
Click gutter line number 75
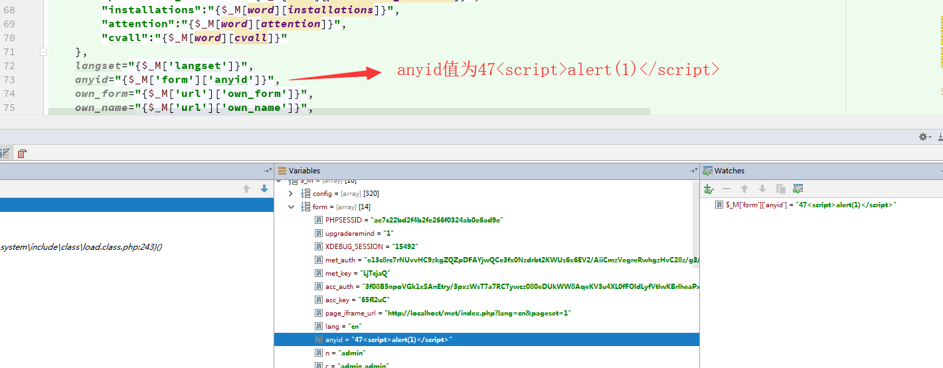pyautogui.click(x=9, y=108)
